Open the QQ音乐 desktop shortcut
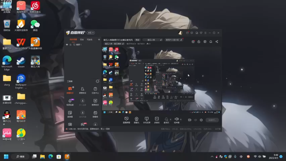The height and width of the screenshot is (161, 286). [21, 135]
